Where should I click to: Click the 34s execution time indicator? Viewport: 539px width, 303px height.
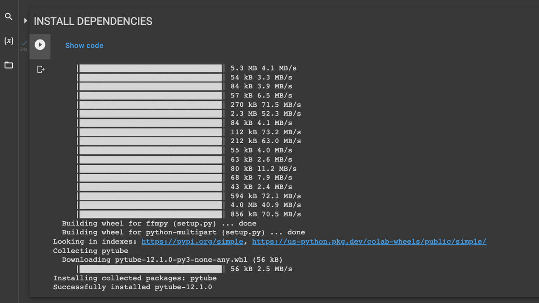pyautogui.click(x=23, y=49)
